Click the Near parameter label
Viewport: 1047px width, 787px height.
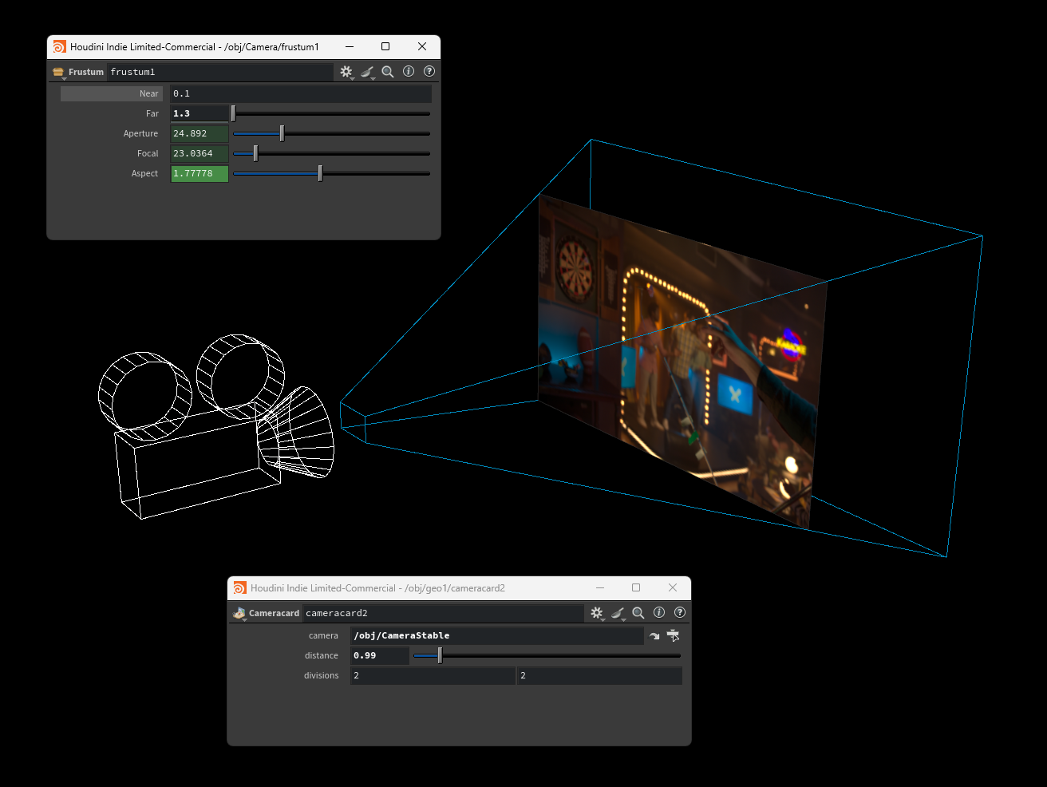148,94
